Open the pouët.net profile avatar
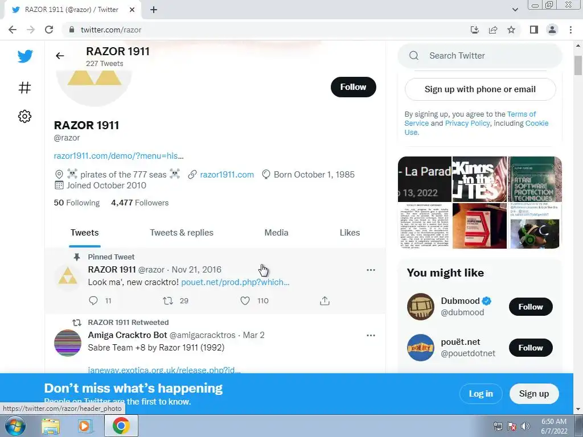Screen dimensions: 583x437 [421, 348]
